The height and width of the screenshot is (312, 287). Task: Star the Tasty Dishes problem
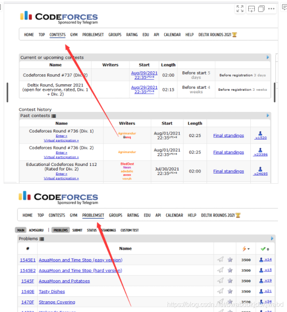[x=230, y=291]
